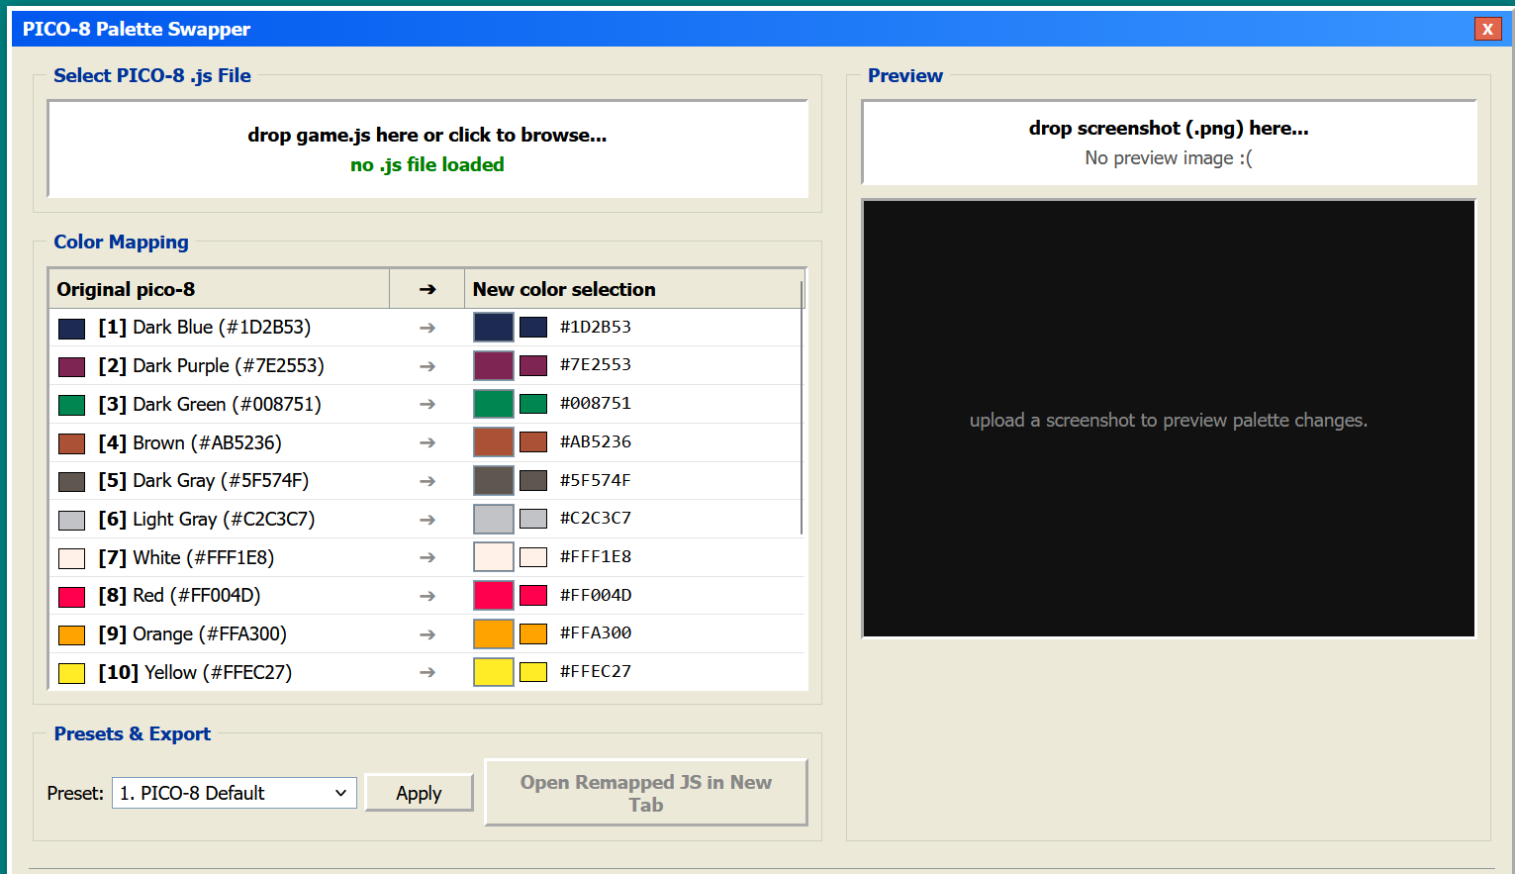Click the 'Original pico-8' column header
This screenshot has height=874, width=1515.
point(219,289)
